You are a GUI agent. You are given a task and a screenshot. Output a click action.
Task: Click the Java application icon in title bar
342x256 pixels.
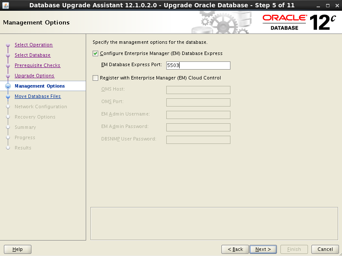click(x=6, y=5)
